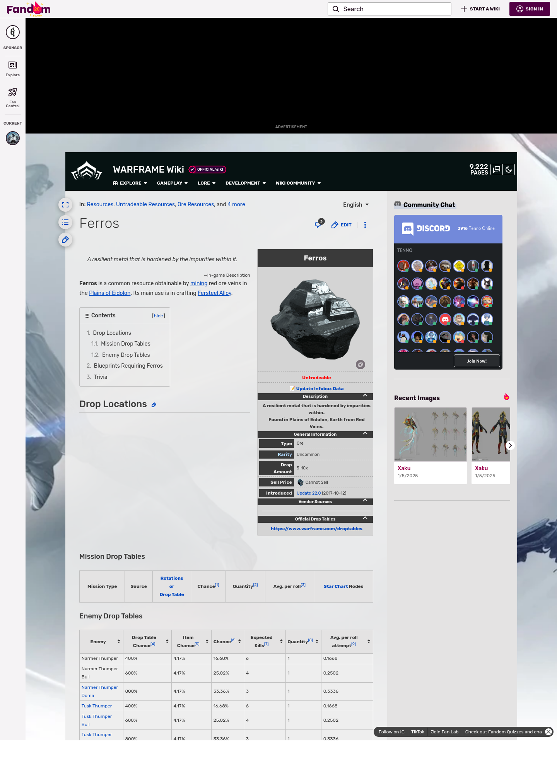
Task: Click the plus Start a Wiki icon
Action: [x=464, y=9]
